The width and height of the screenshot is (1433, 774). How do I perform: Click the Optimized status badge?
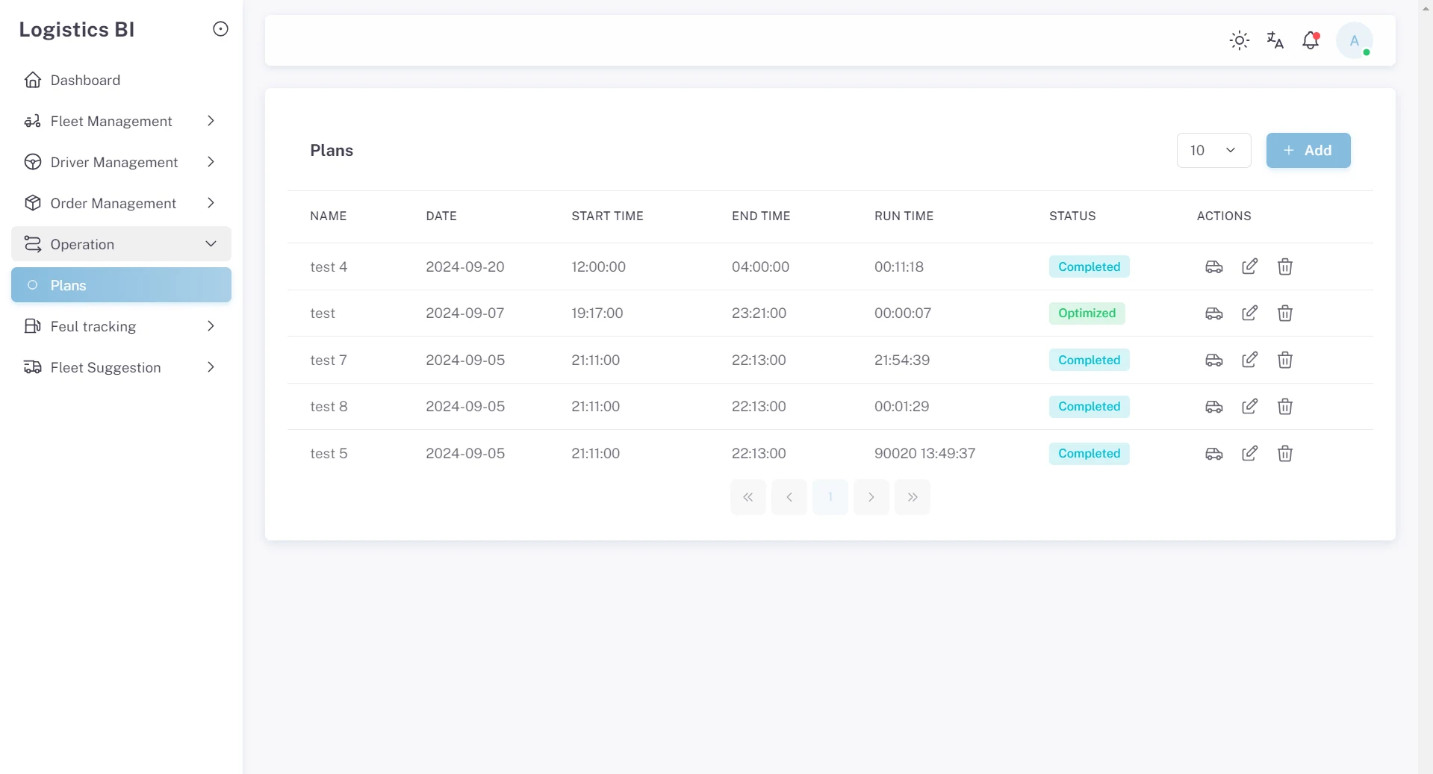click(1087, 313)
